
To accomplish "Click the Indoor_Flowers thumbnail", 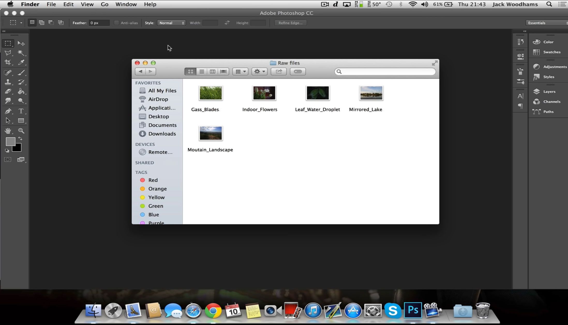I will (x=264, y=93).
